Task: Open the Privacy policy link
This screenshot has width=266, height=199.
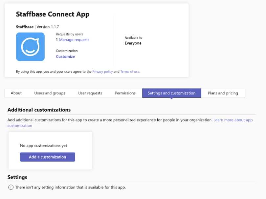Action: click(102, 72)
